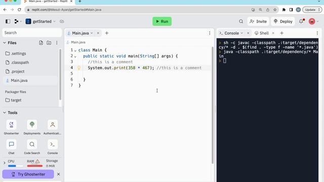The height and width of the screenshot is (182, 324).
Task: Open the Code Search tool
Action: pyautogui.click(x=32, y=147)
